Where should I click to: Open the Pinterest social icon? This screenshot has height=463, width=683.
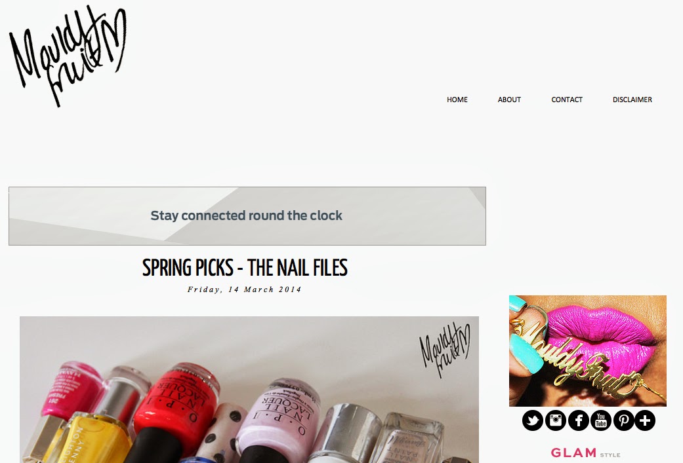[624, 420]
